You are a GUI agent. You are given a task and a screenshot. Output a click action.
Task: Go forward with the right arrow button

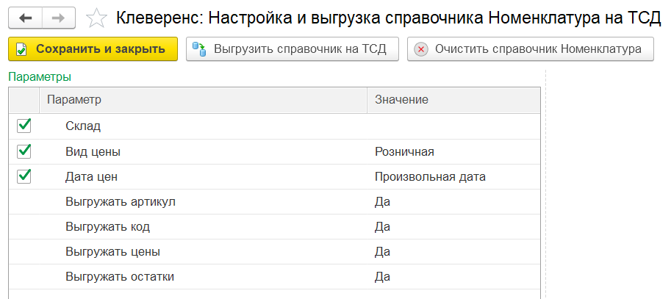(59, 18)
